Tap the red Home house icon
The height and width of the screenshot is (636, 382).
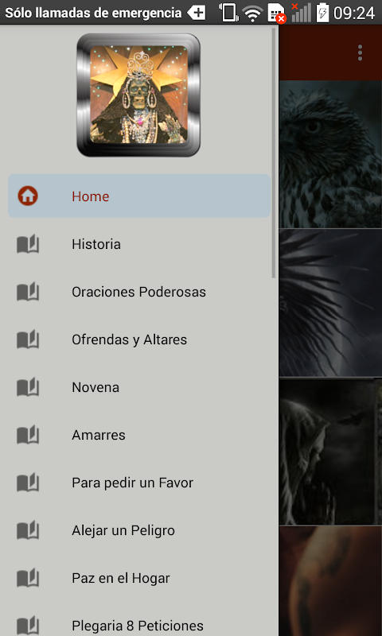[x=28, y=196]
